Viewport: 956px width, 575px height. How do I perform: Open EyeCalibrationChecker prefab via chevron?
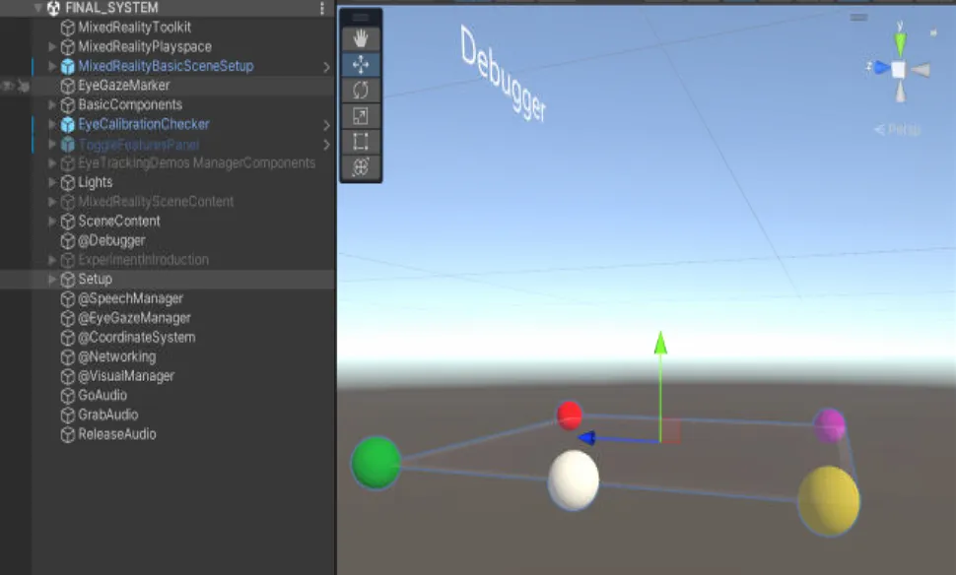point(326,125)
